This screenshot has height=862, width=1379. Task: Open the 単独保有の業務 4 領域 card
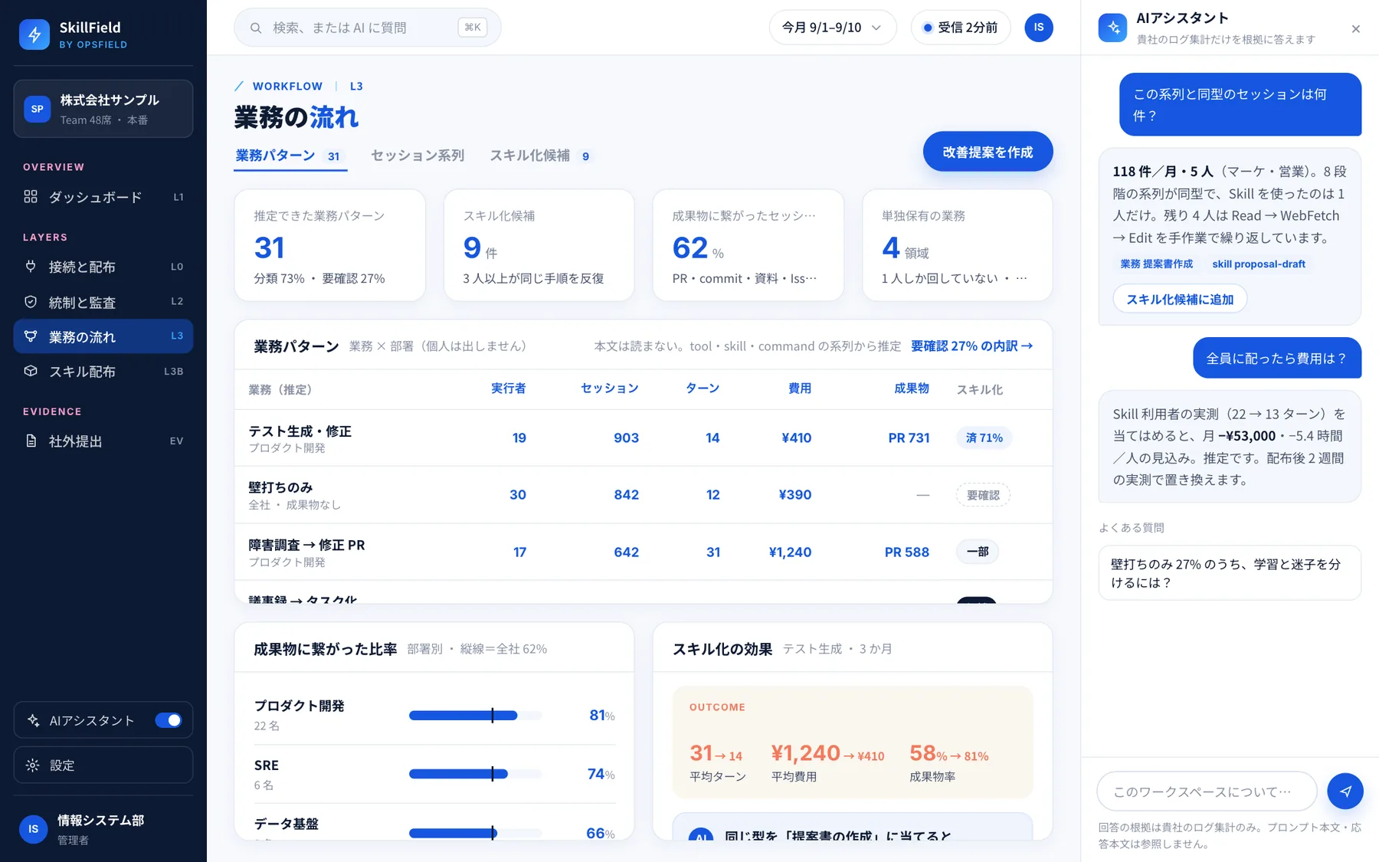coord(958,245)
